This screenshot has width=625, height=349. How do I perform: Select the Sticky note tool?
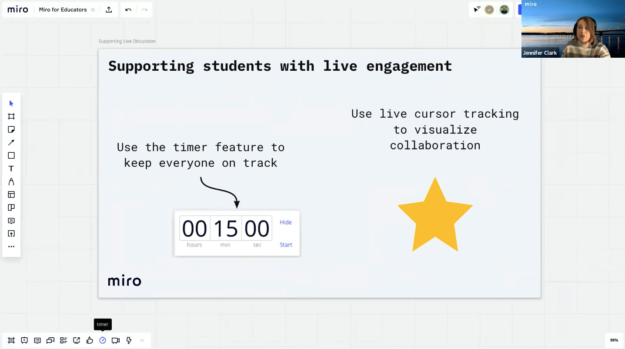point(11,129)
